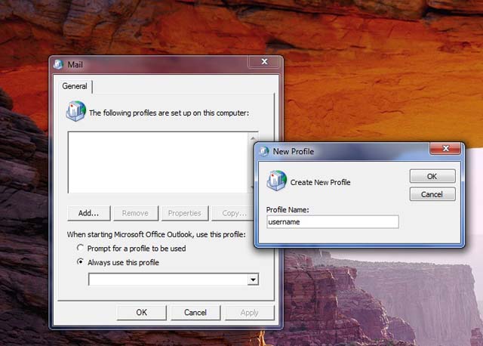Click Apply in the Mail window
Image resolution: width=483 pixels, height=346 pixels.
(x=250, y=313)
